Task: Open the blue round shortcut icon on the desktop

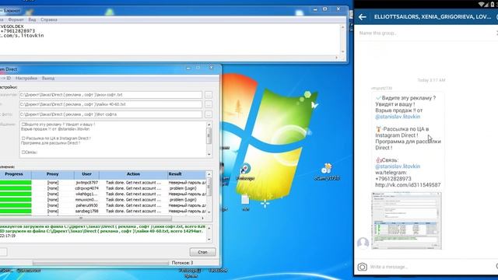Action: point(245,169)
